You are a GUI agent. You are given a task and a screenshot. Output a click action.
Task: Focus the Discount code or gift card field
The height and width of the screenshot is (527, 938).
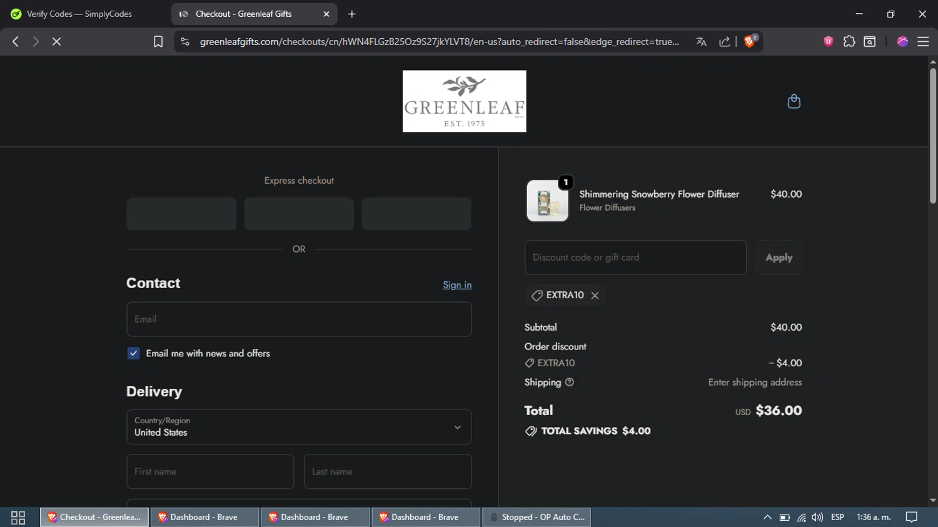click(635, 258)
